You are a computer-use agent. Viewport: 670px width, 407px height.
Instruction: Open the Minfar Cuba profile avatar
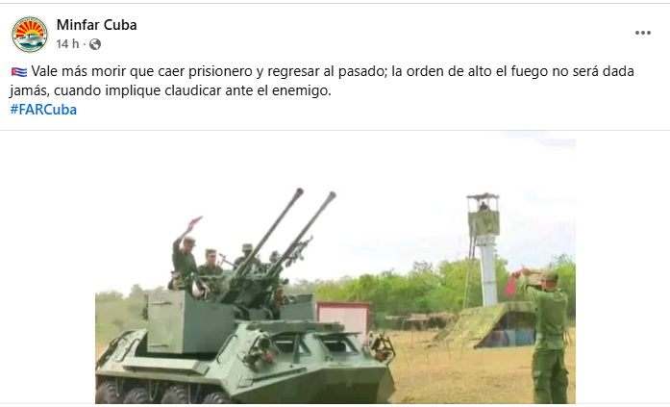click(30, 35)
